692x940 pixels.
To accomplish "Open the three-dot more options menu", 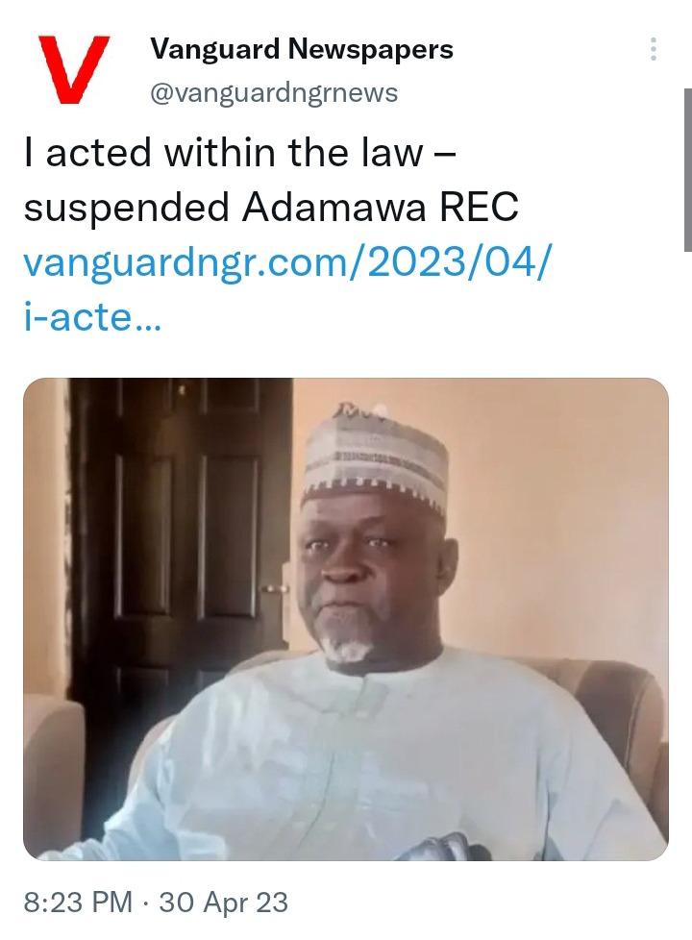I will click(653, 49).
